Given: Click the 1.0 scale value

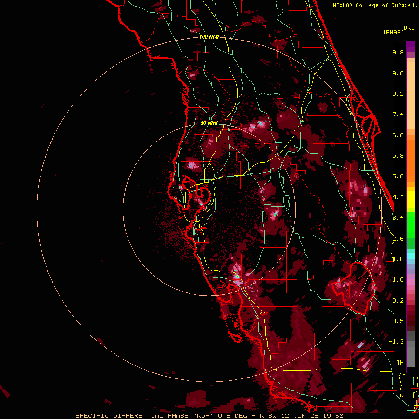Looking at the screenshot, I should [x=398, y=280].
